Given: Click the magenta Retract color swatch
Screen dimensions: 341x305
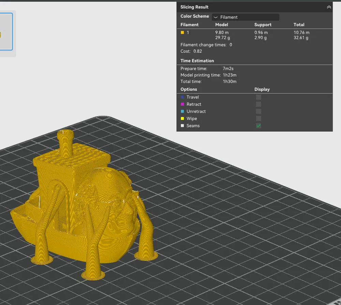Looking at the screenshot, I should pos(182,104).
